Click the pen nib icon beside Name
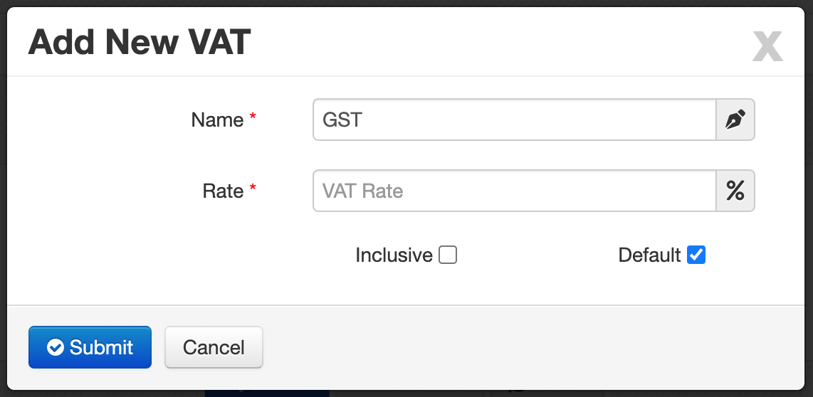The height and width of the screenshot is (397, 813). coord(735,120)
